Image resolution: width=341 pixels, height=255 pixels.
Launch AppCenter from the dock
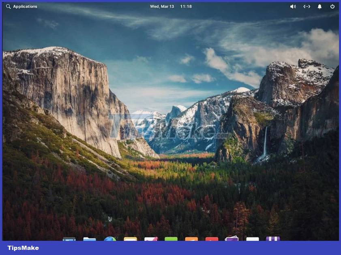pyautogui.click(x=272, y=239)
